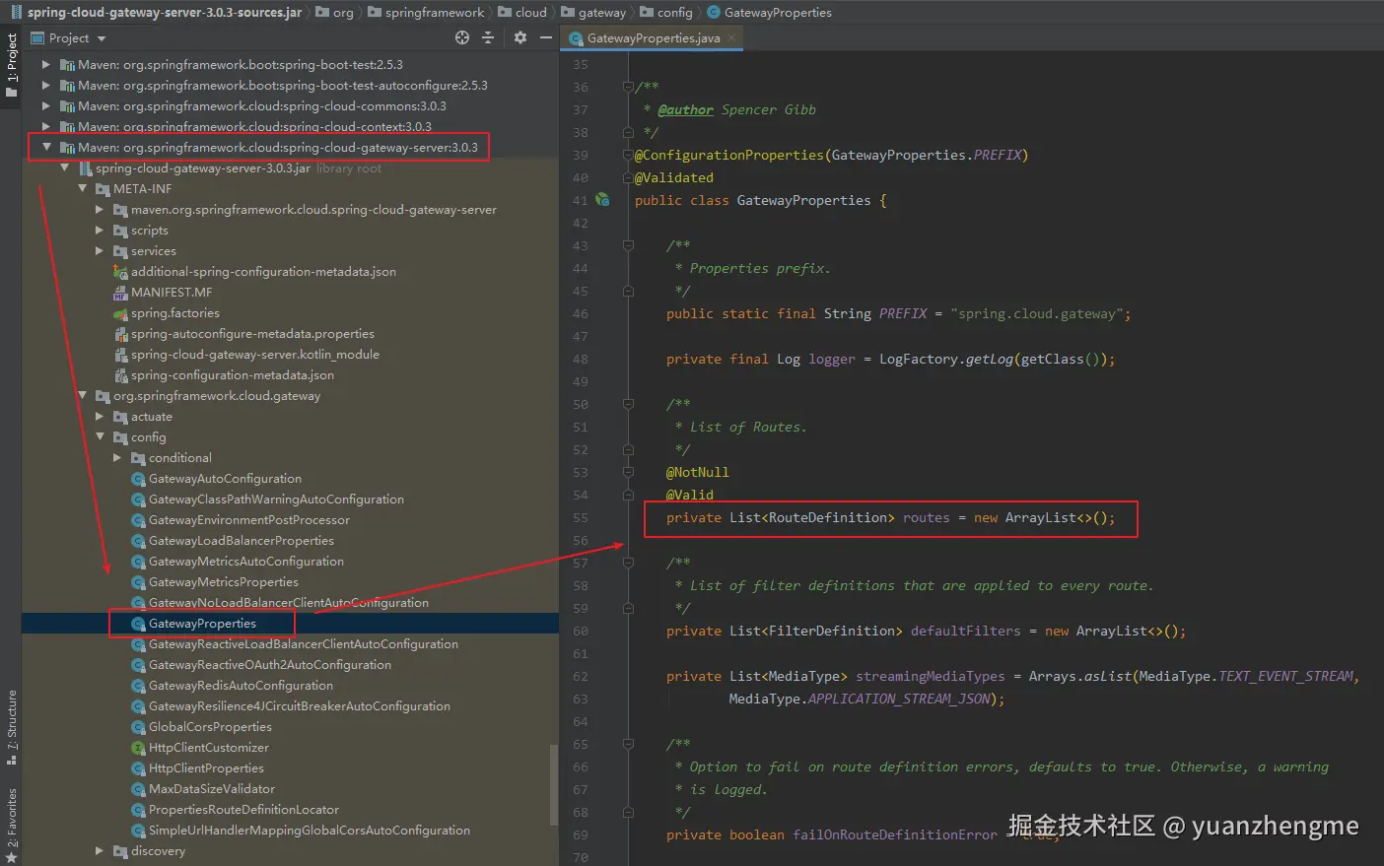1384x866 pixels.
Task: Hide the Project panel with minus icon
Action: coord(546,37)
